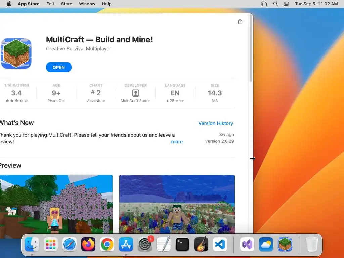Click the MultiCraft grass block app icon
The image size is (344, 258).
click(16, 53)
